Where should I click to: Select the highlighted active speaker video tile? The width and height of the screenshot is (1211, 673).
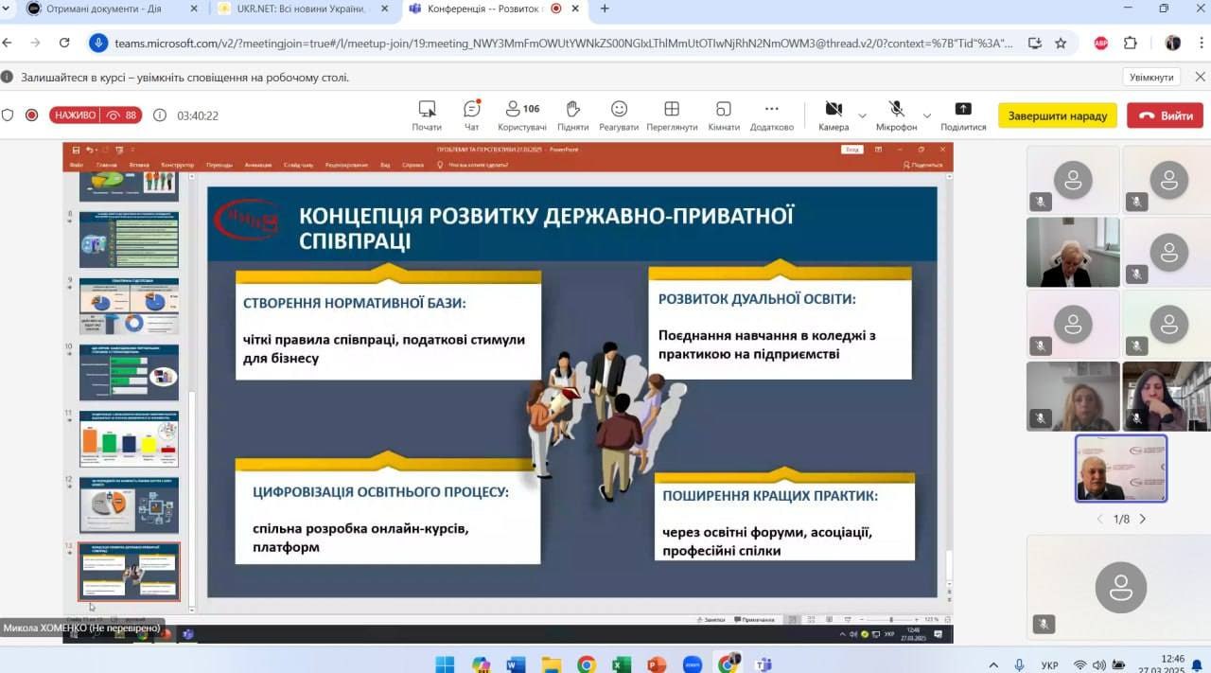pyautogui.click(x=1121, y=469)
